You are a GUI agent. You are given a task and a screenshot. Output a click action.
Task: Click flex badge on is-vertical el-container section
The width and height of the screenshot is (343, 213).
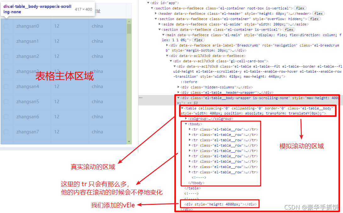point(289,30)
